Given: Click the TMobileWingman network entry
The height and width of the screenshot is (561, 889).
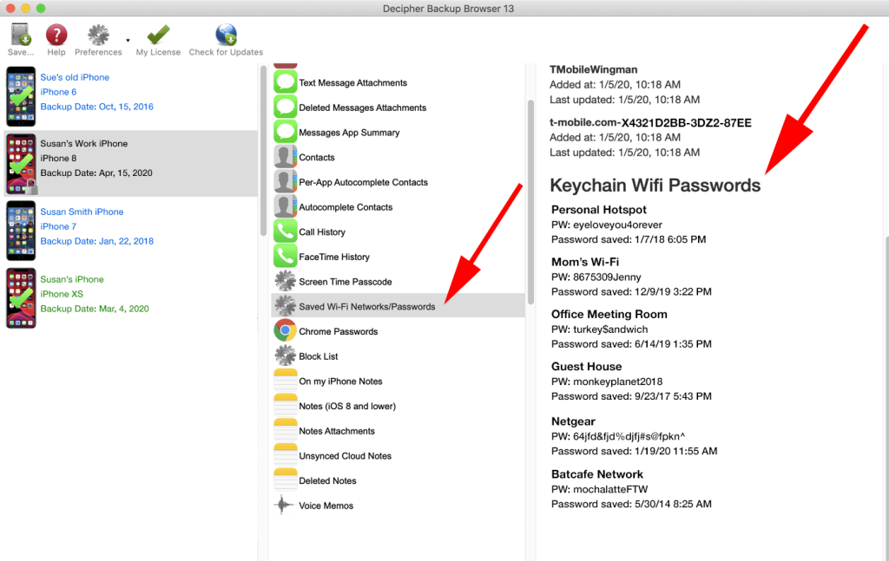Looking at the screenshot, I should tap(594, 69).
